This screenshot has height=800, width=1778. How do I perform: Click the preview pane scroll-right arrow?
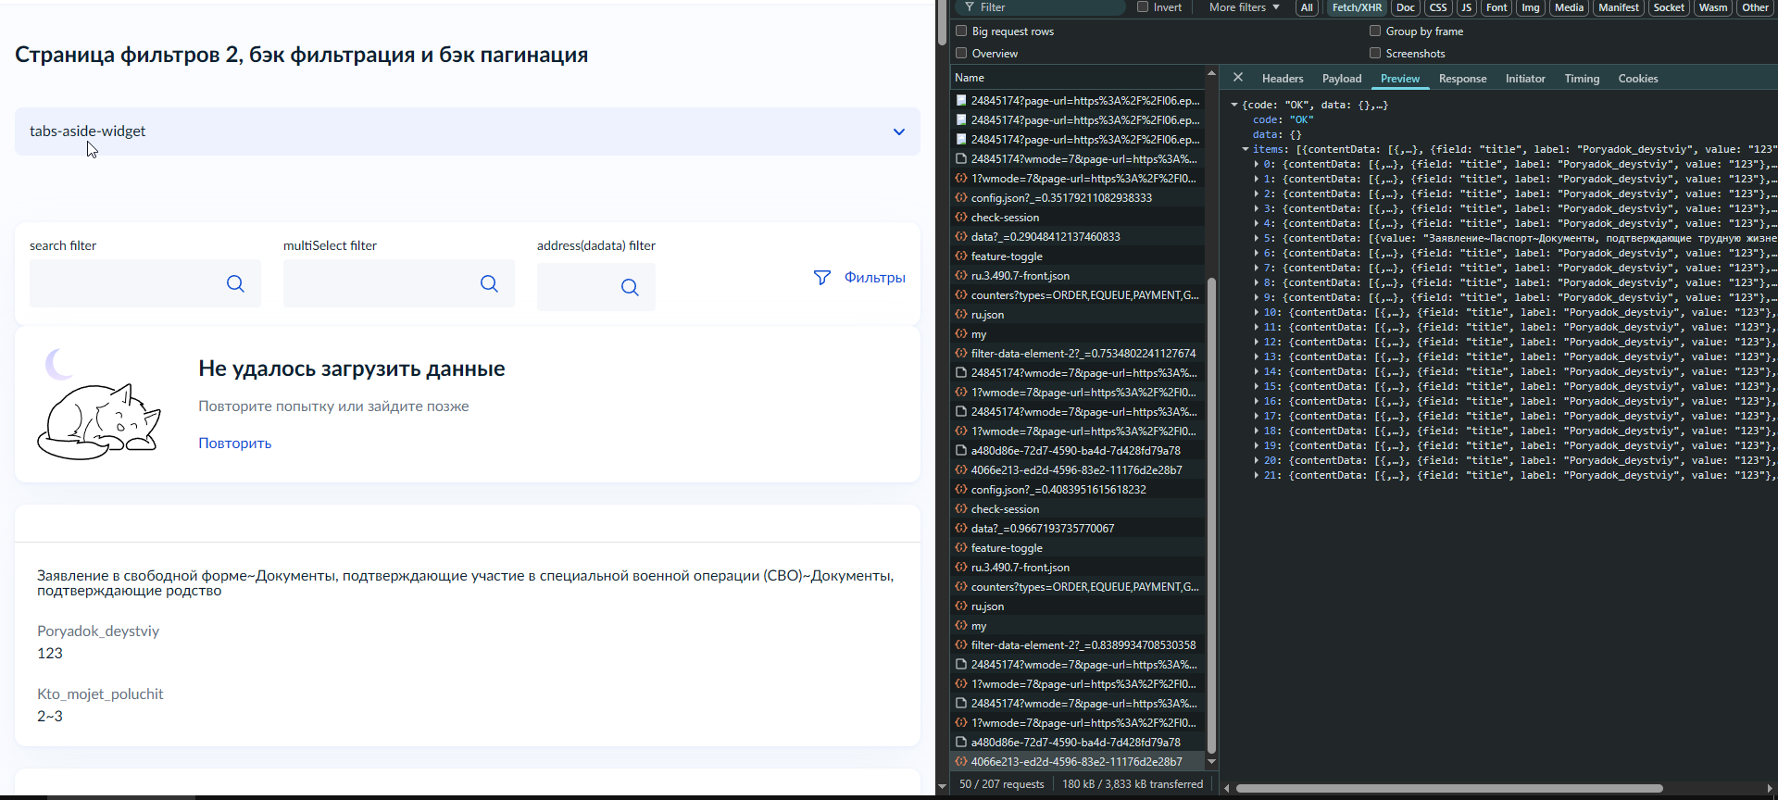click(1770, 789)
